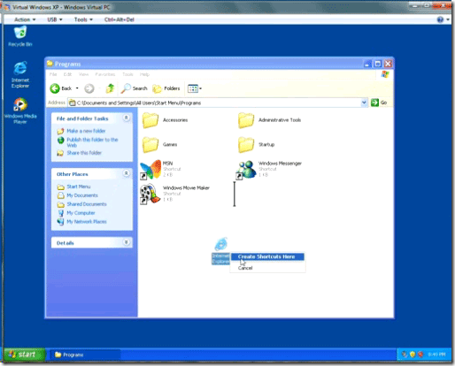455x366 pixels.
Task: Open the Help menu in Programs window
Action: pos(144,74)
